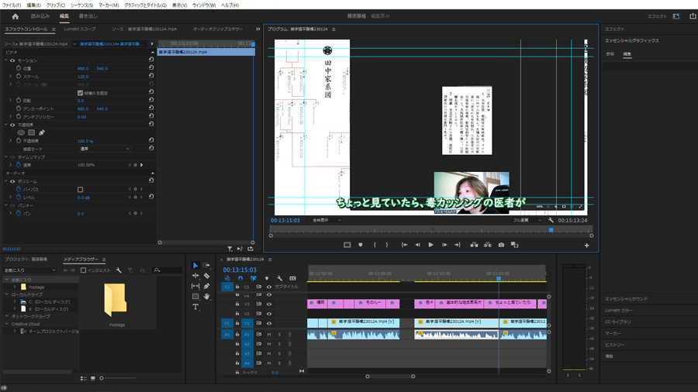The image size is (698, 392).
Task: Open the zoom level fit dropdown
Action: click(327, 220)
